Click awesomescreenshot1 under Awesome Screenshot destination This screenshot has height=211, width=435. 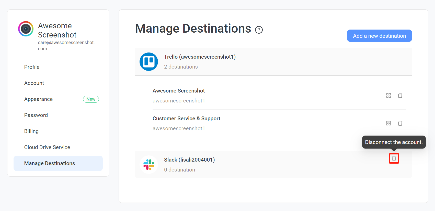[179, 101]
